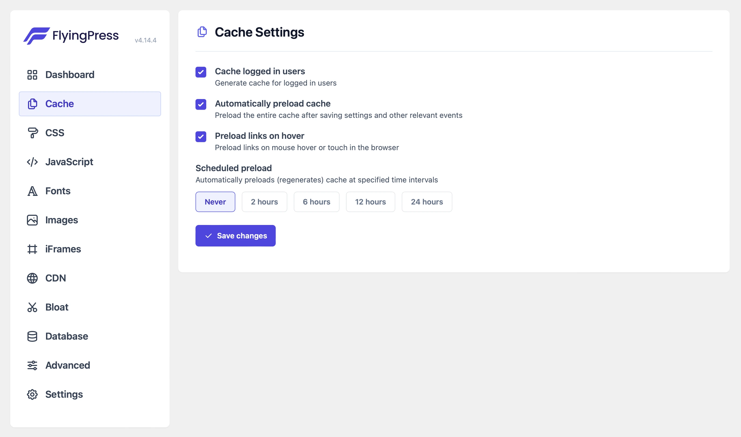Click the CSS paint roller icon

[x=32, y=133]
